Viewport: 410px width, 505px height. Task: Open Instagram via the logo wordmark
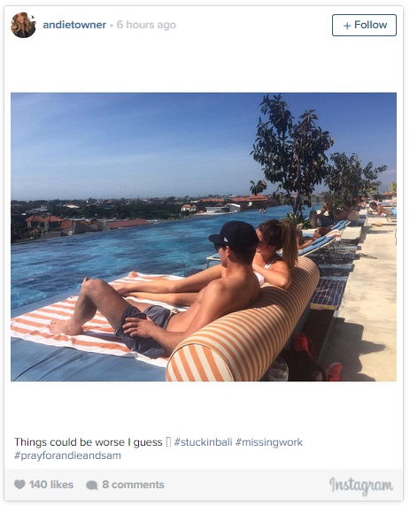coord(361,486)
